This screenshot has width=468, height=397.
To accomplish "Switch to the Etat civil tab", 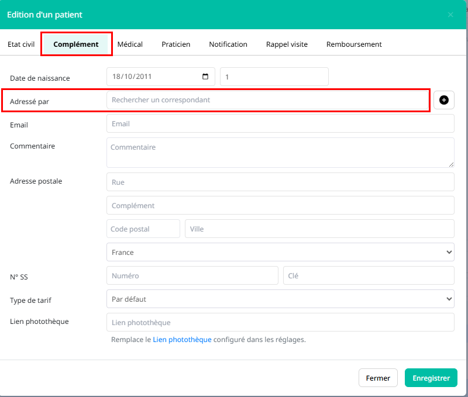I will [21, 44].
